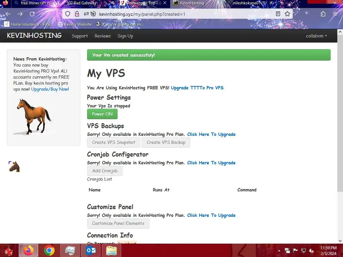Image resolution: width=343 pixels, height=257 pixels.
Task: Close the 502 Bad Gateway tab
Action: pos(112,3)
